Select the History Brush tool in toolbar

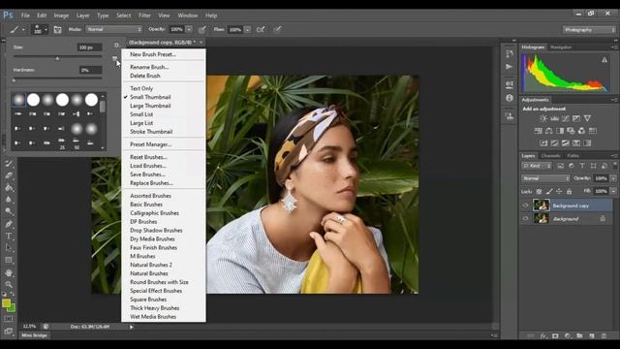9,164
